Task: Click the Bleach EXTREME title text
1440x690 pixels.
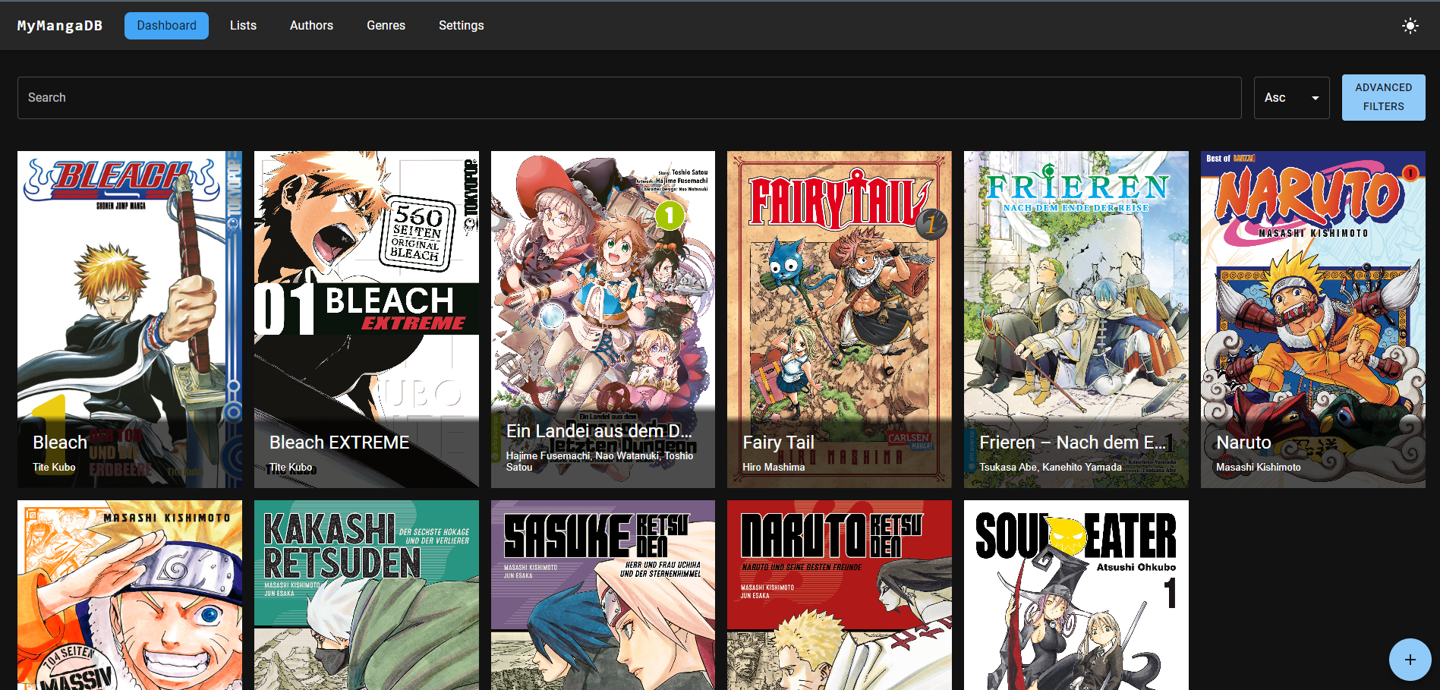Action: pyautogui.click(x=339, y=443)
